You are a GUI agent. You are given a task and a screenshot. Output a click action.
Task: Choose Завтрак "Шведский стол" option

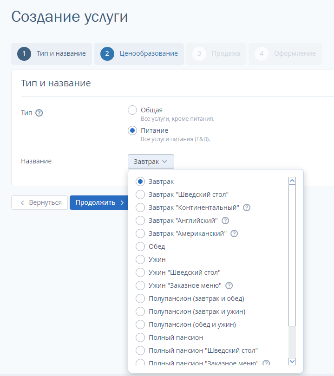(140, 194)
